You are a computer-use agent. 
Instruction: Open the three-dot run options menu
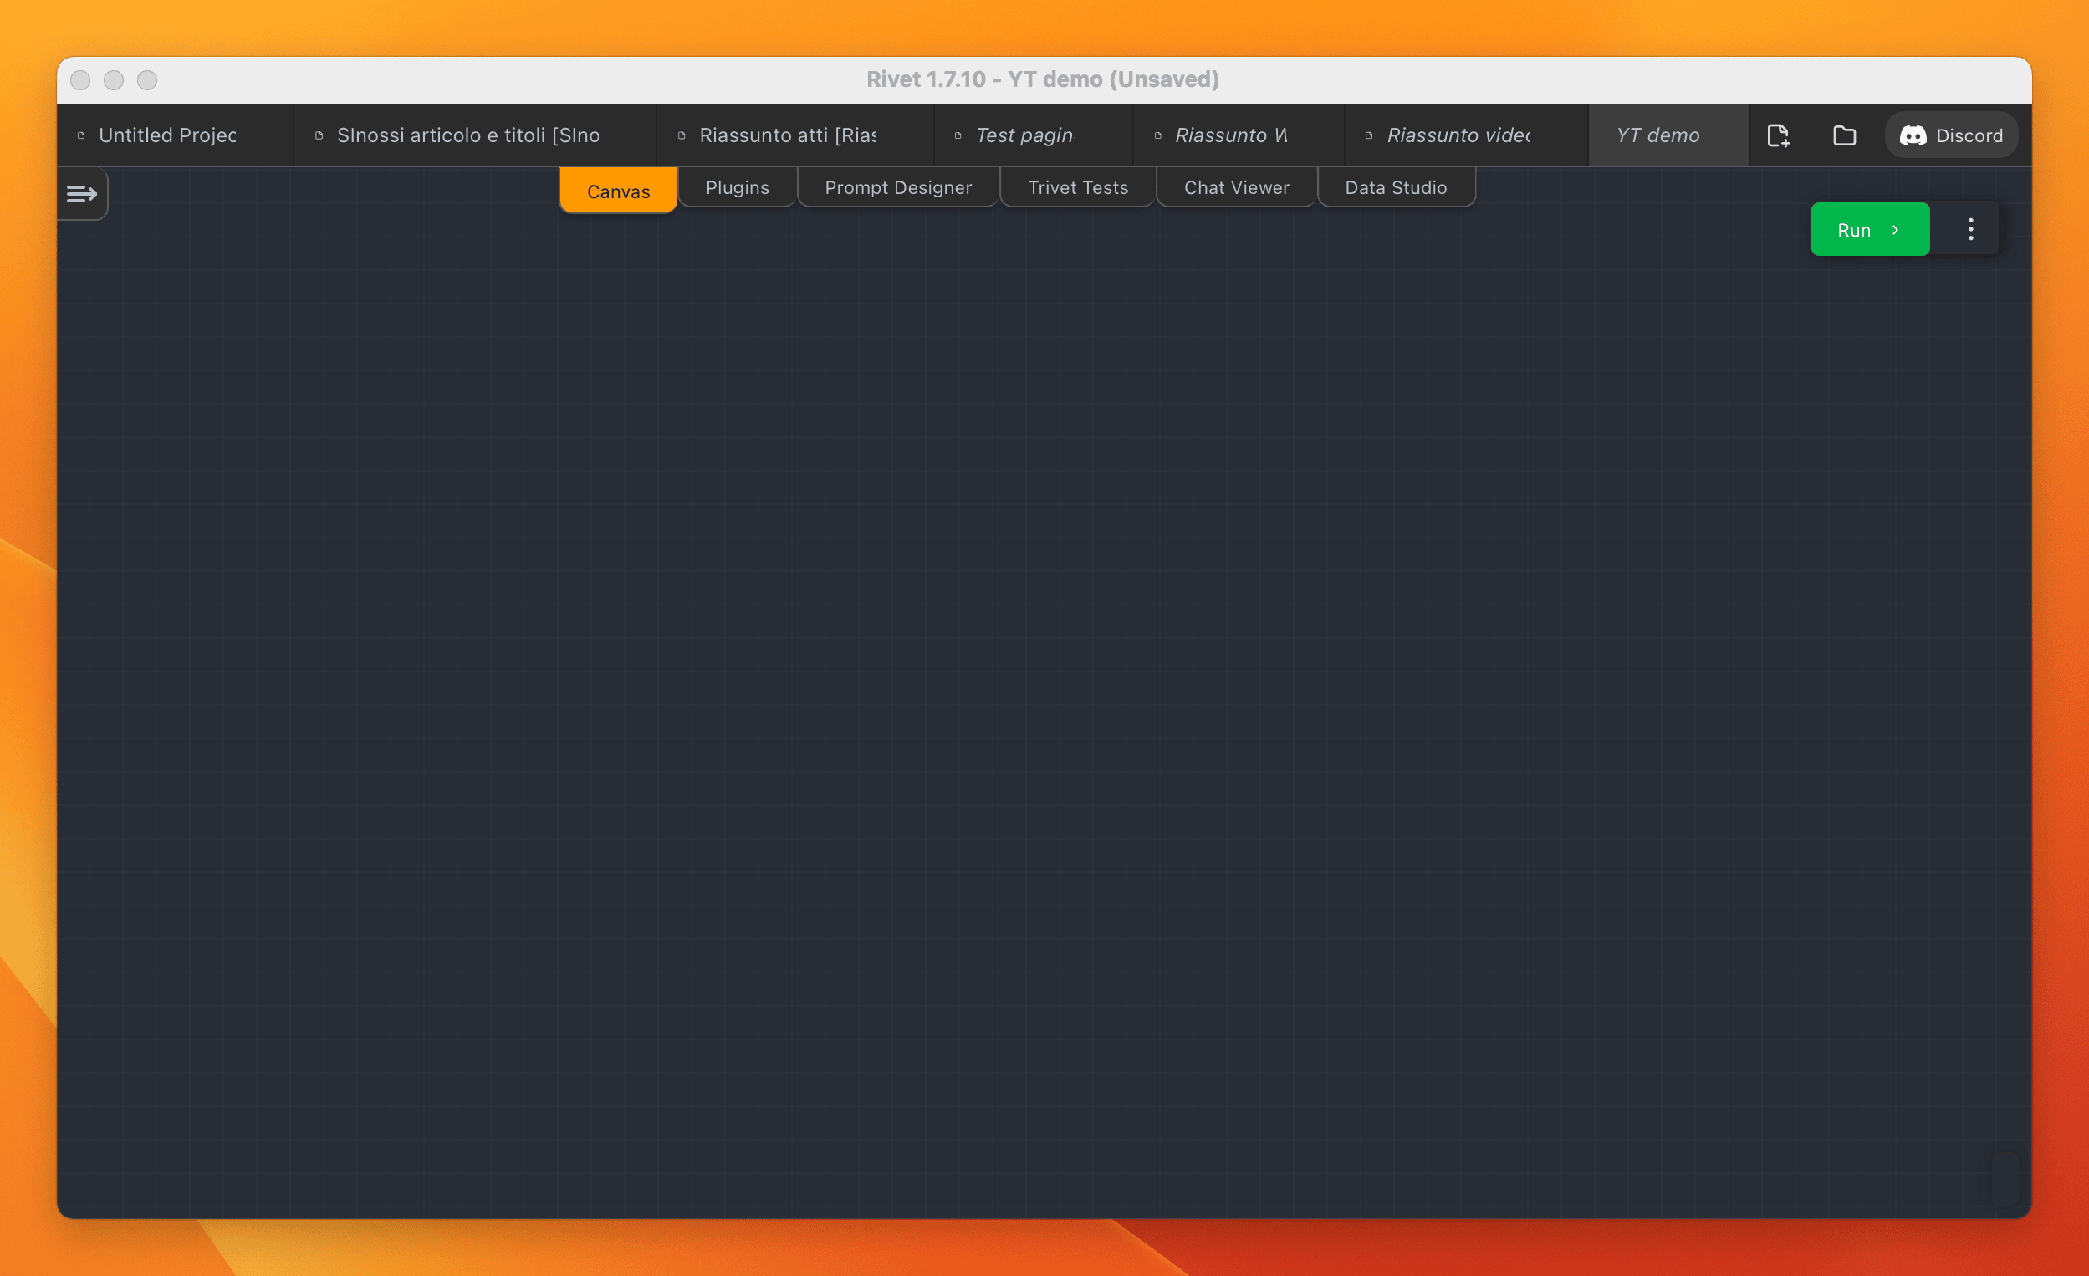1970,229
